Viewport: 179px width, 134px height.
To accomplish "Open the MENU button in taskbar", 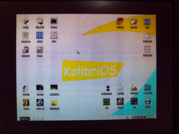I will click(x=25, y=119).
